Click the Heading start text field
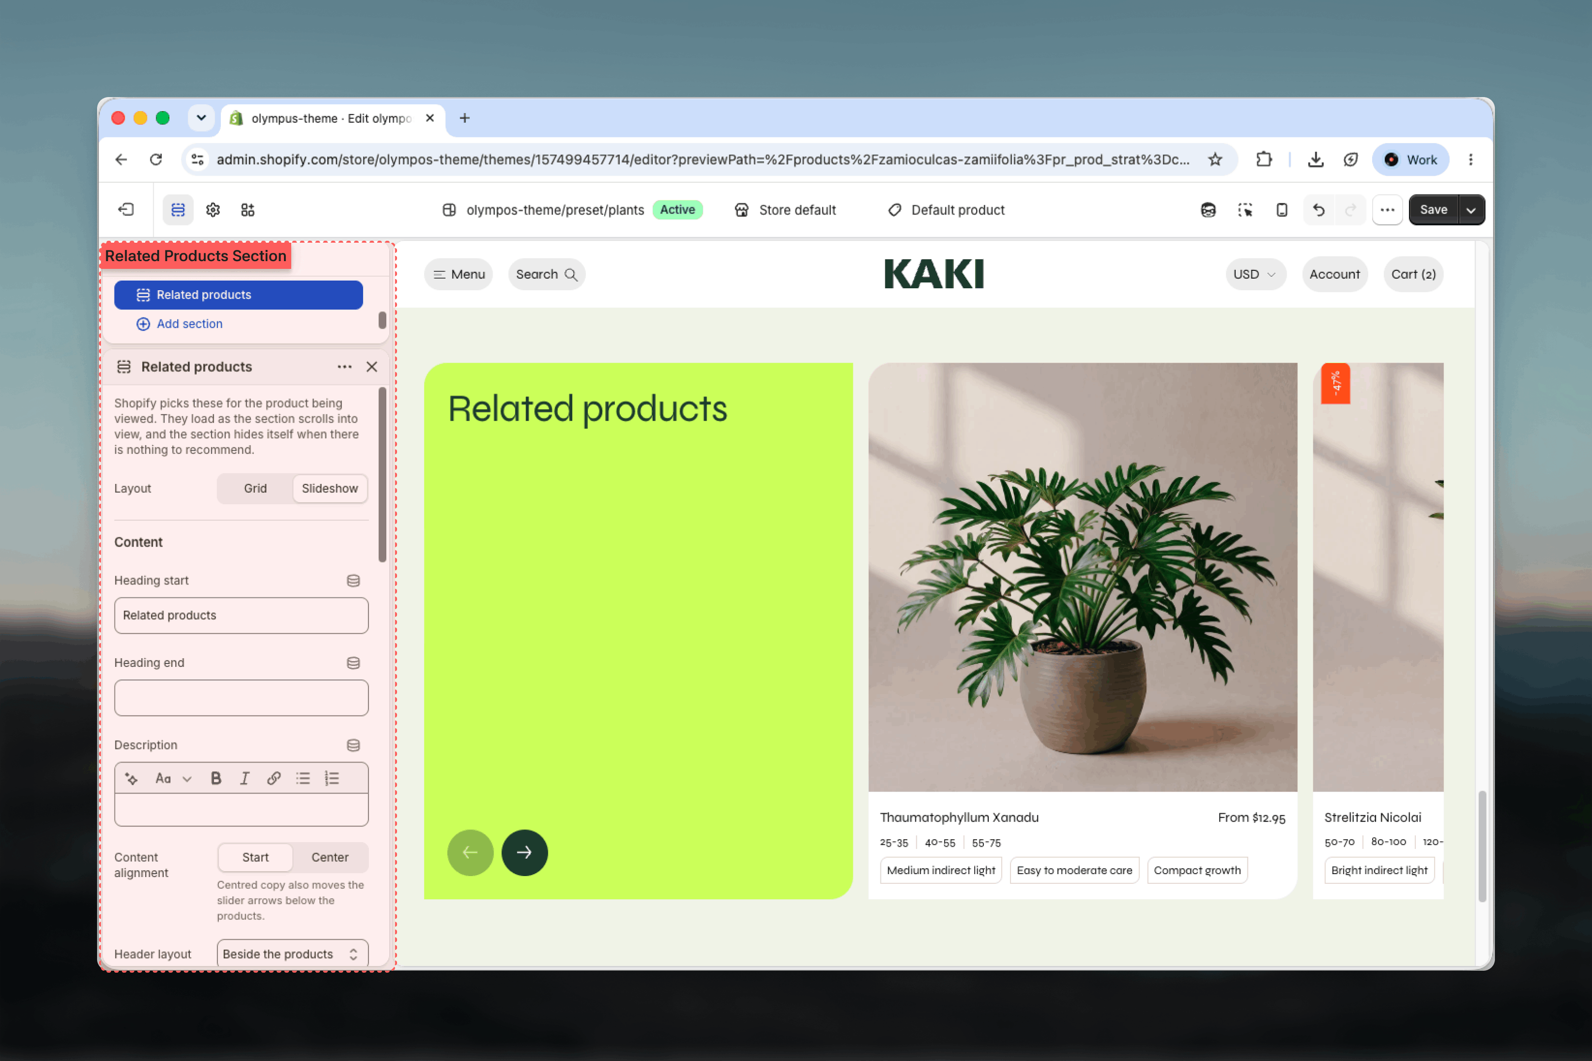1592x1061 pixels. pyautogui.click(x=241, y=616)
